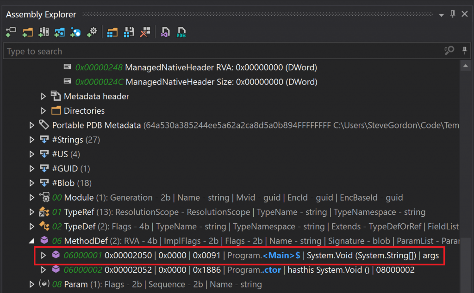Click the #US heap icon
This screenshot has height=293, width=474.
[x=44, y=154]
